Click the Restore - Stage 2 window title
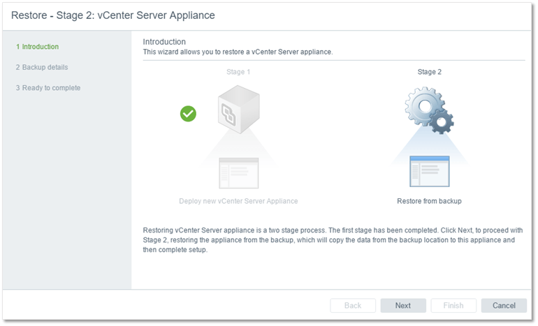Image resolution: width=538 pixels, height=326 pixels. coord(113,15)
